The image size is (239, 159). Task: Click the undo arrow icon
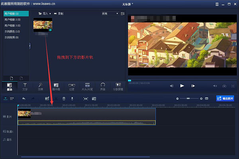pyautogui.click(x=24, y=99)
